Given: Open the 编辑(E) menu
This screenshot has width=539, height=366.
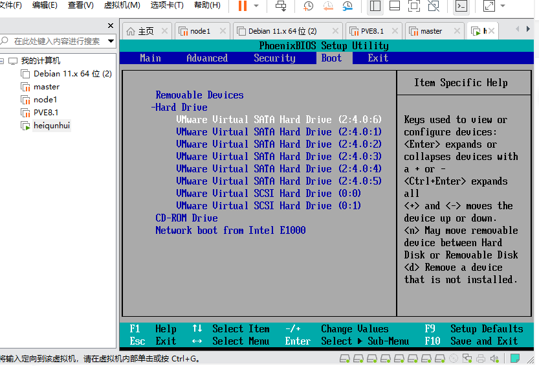Looking at the screenshot, I should tap(45, 5).
